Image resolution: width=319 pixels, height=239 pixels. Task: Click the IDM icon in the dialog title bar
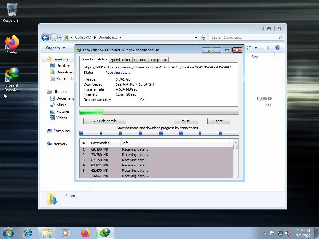click(79, 50)
